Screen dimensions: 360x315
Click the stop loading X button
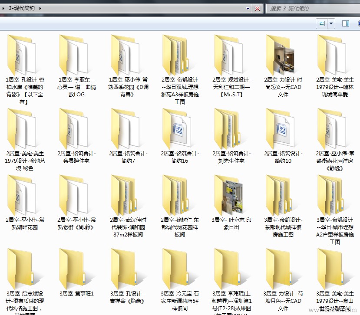[258, 9]
